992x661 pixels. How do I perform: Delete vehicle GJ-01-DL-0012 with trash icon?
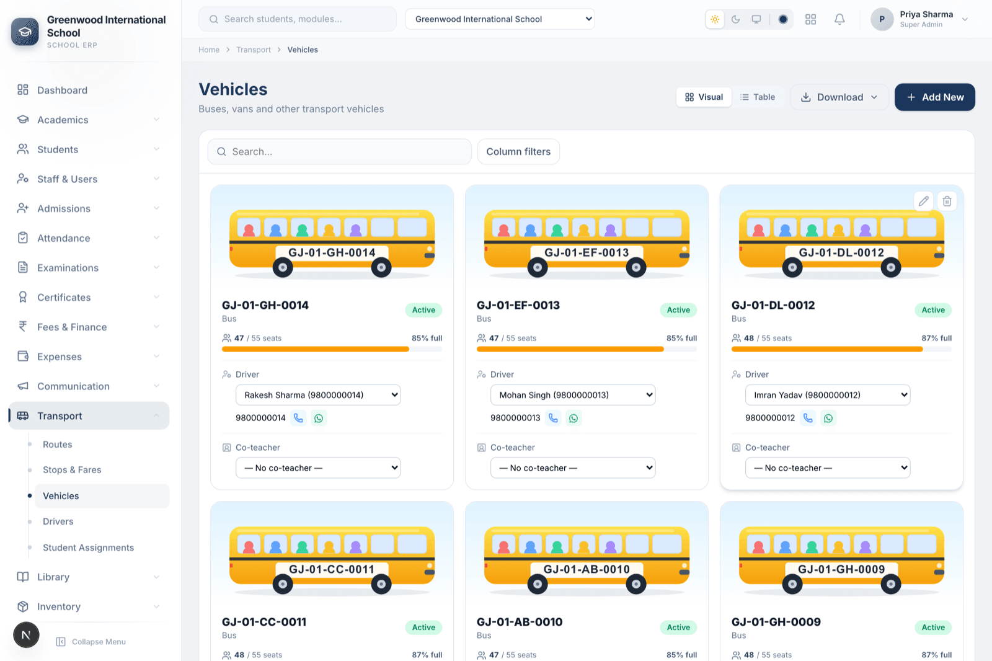click(x=947, y=201)
